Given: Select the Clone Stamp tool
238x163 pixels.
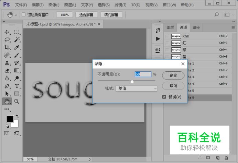Looking at the screenshot, I should tap(7, 63).
